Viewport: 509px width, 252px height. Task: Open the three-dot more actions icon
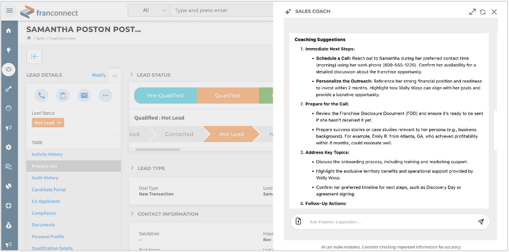(x=105, y=95)
